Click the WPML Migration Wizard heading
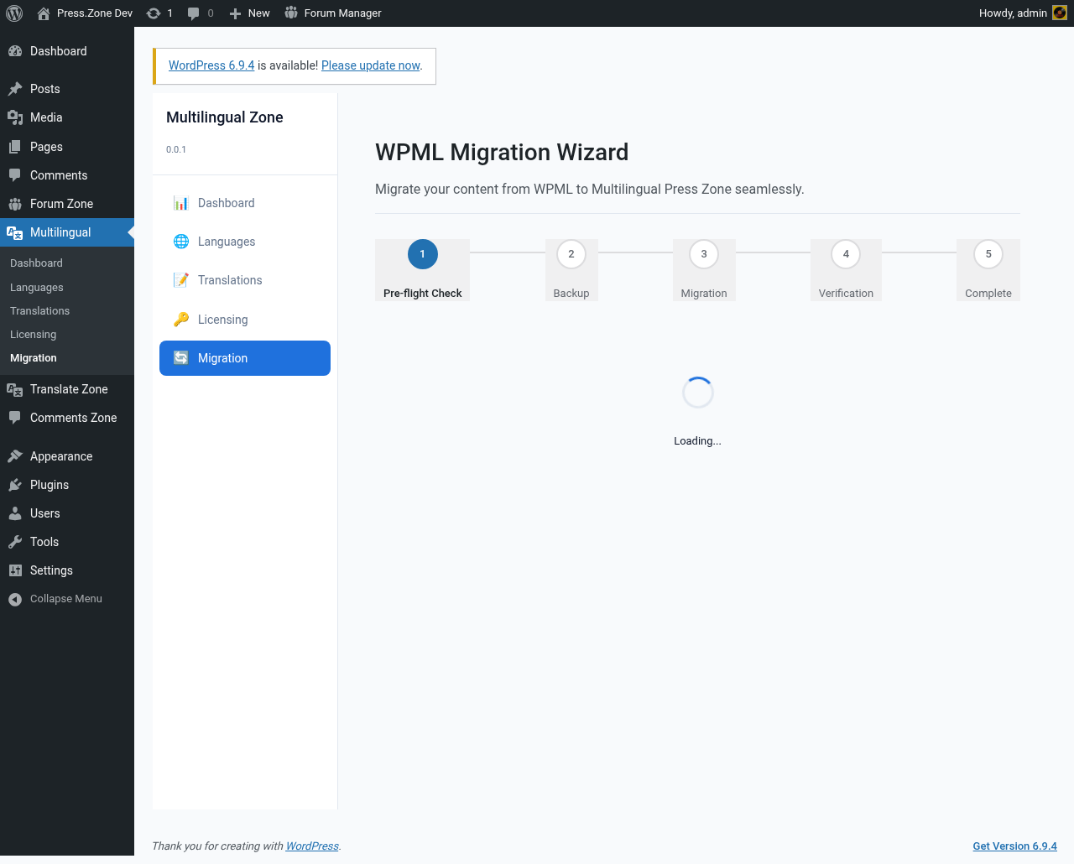1074x864 pixels. point(502,152)
